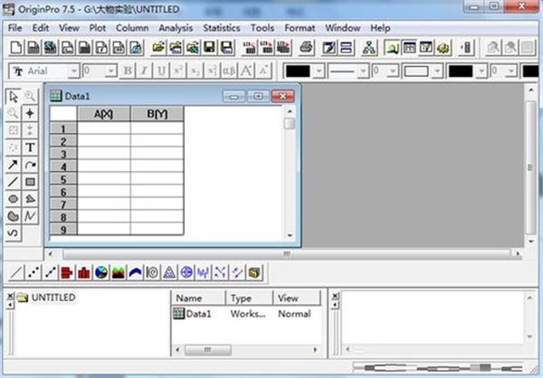Select the Rectangle drawing tool
This screenshot has width=543, height=378.
[30, 182]
